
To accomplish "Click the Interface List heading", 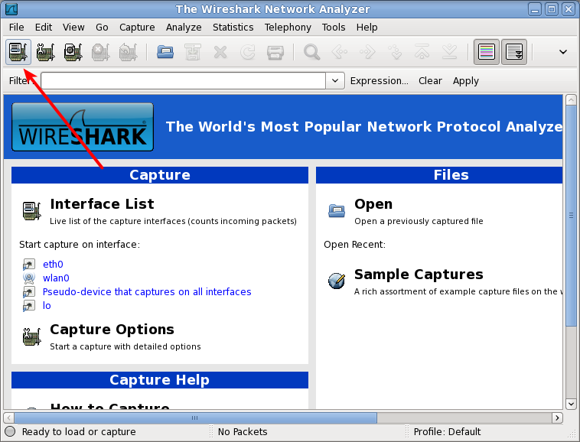I will coord(102,204).
